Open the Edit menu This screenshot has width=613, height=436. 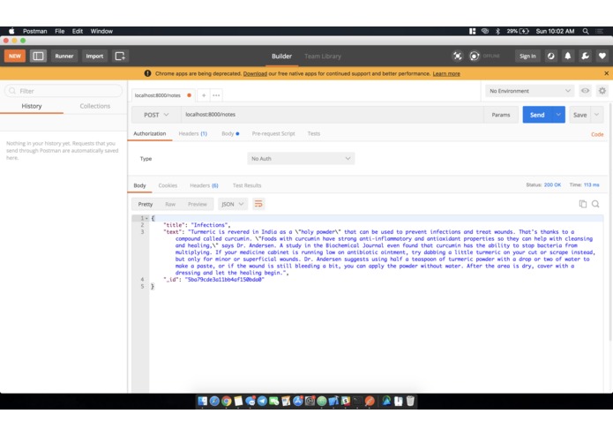(78, 31)
